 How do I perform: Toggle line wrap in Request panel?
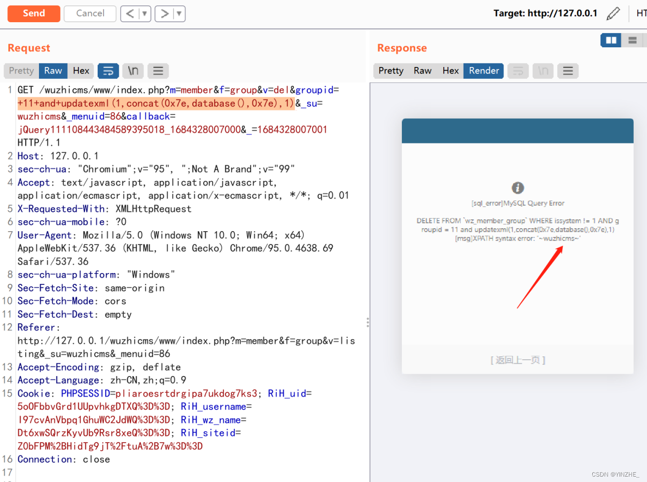click(108, 71)
